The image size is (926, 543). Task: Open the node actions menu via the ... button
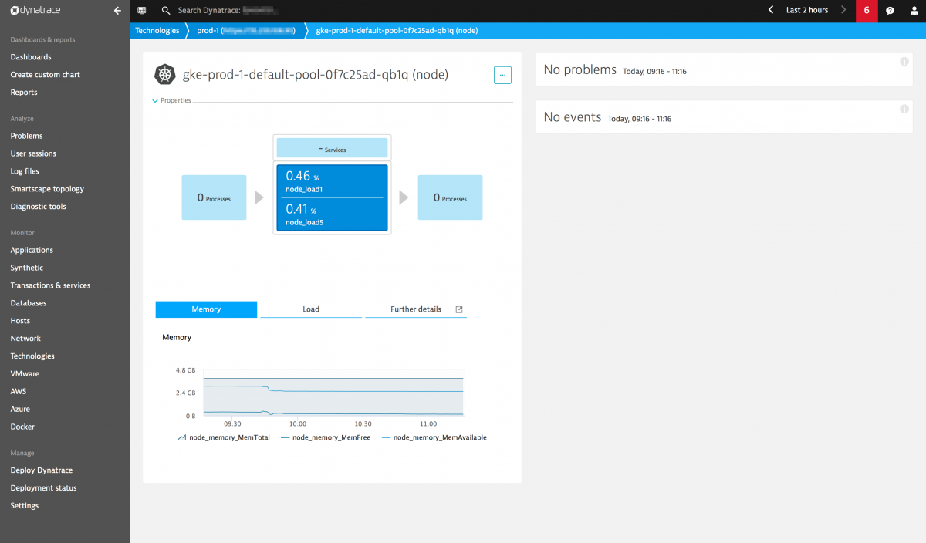(x=502, y=75)
